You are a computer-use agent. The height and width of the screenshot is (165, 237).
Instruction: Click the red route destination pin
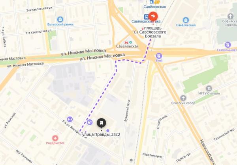(x=153, y=16)
